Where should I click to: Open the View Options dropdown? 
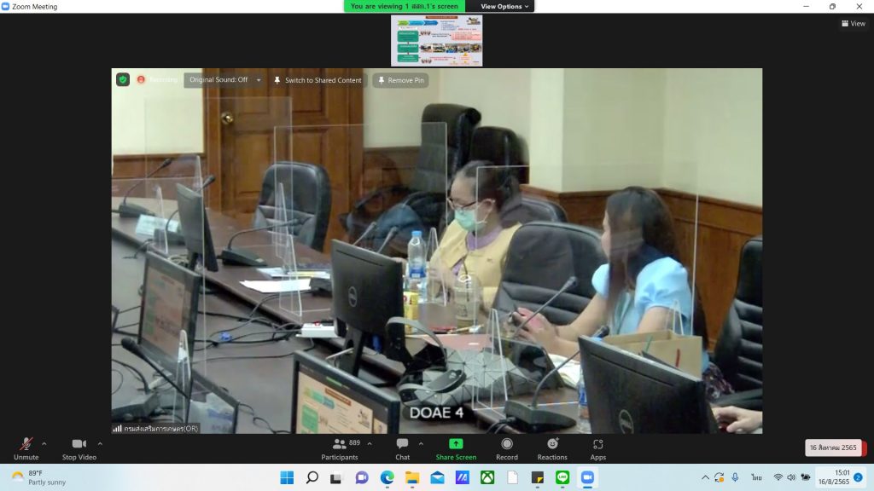pyautogui.click(x=504, y=6)
